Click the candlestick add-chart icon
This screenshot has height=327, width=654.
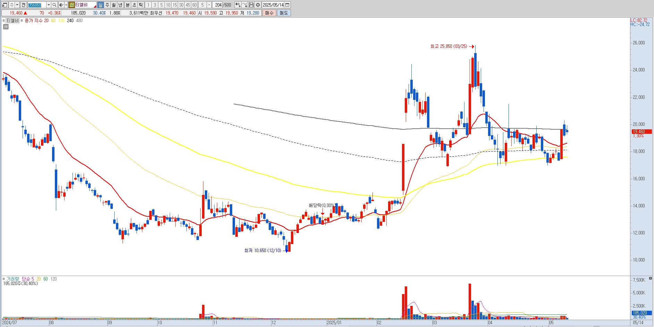tap(238, 5)
